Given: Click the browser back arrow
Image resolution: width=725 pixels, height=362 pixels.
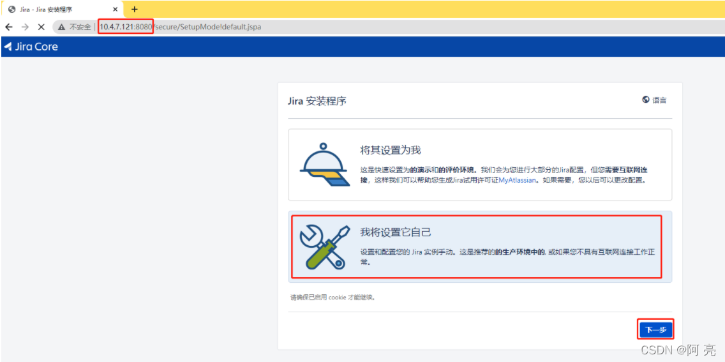Looking at the screenshot, I should (x=8, y=27).
